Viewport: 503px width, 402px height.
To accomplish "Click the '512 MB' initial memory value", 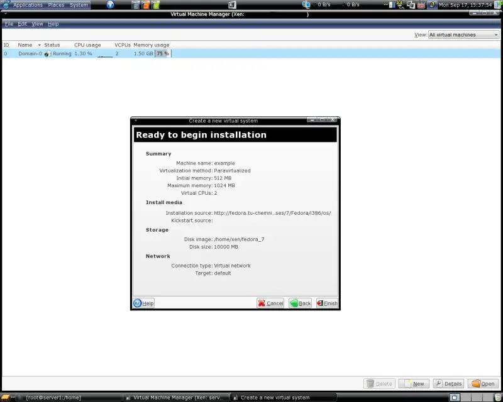I will [x=223, y=178].
